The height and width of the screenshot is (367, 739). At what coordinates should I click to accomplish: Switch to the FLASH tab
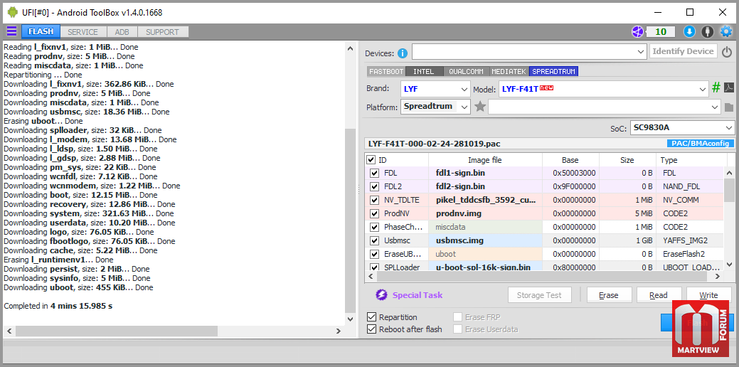point(41,31)
